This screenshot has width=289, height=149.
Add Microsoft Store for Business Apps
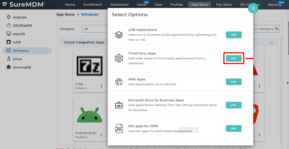233,105
